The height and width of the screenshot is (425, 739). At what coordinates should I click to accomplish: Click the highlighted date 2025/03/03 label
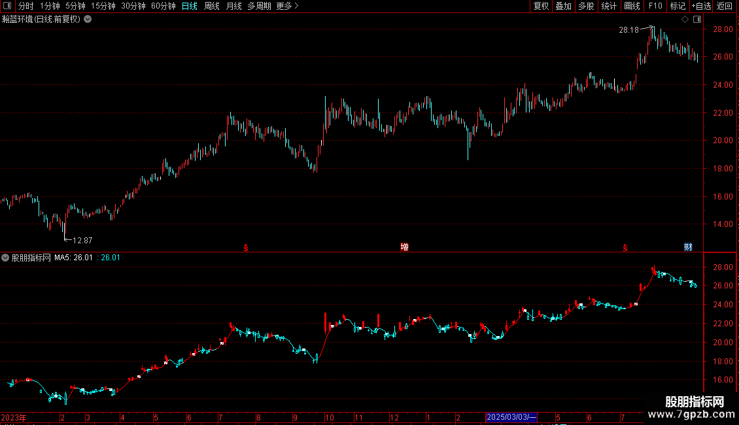511,417
